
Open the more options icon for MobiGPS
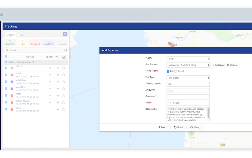point(63,89)
